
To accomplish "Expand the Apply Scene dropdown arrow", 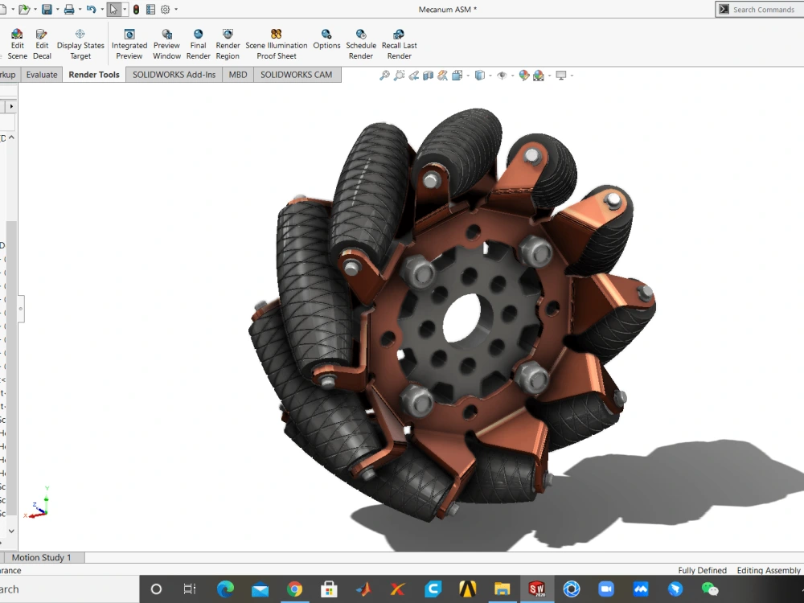I will click(x=550, y=76).
